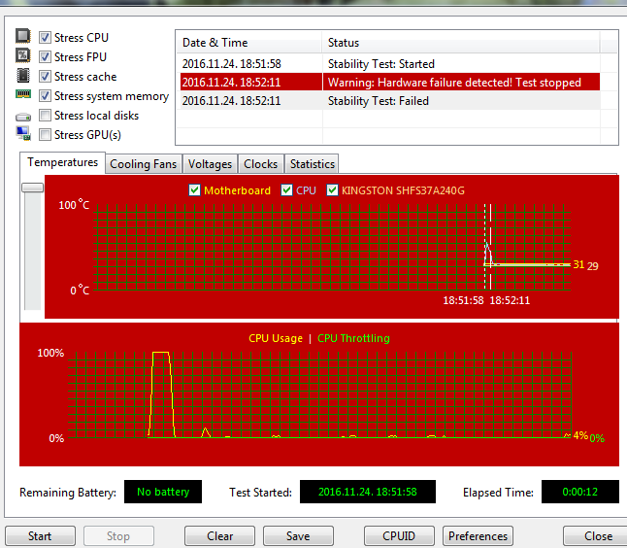Click the Elapsed Time 0:00:12 field
The width and height of the screenshot is (627, 548).
(x=579, y=492)
